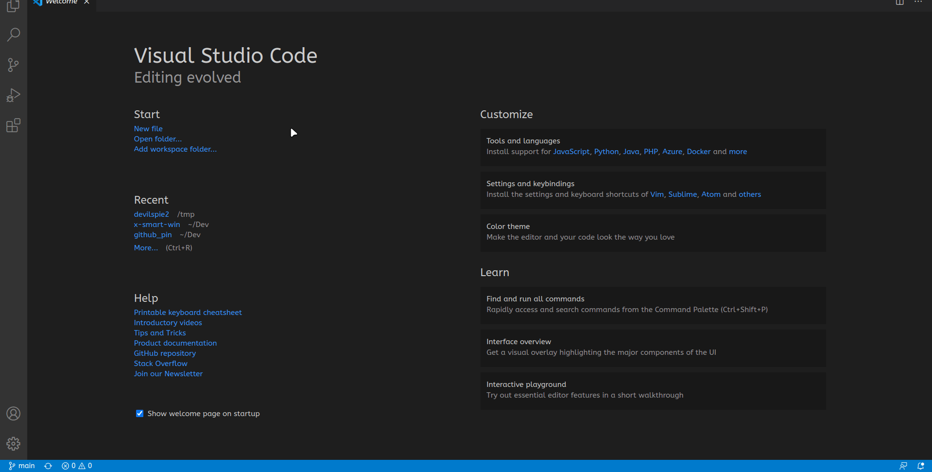Click the New file link
The image size is (932, 472).
point(148,129)
